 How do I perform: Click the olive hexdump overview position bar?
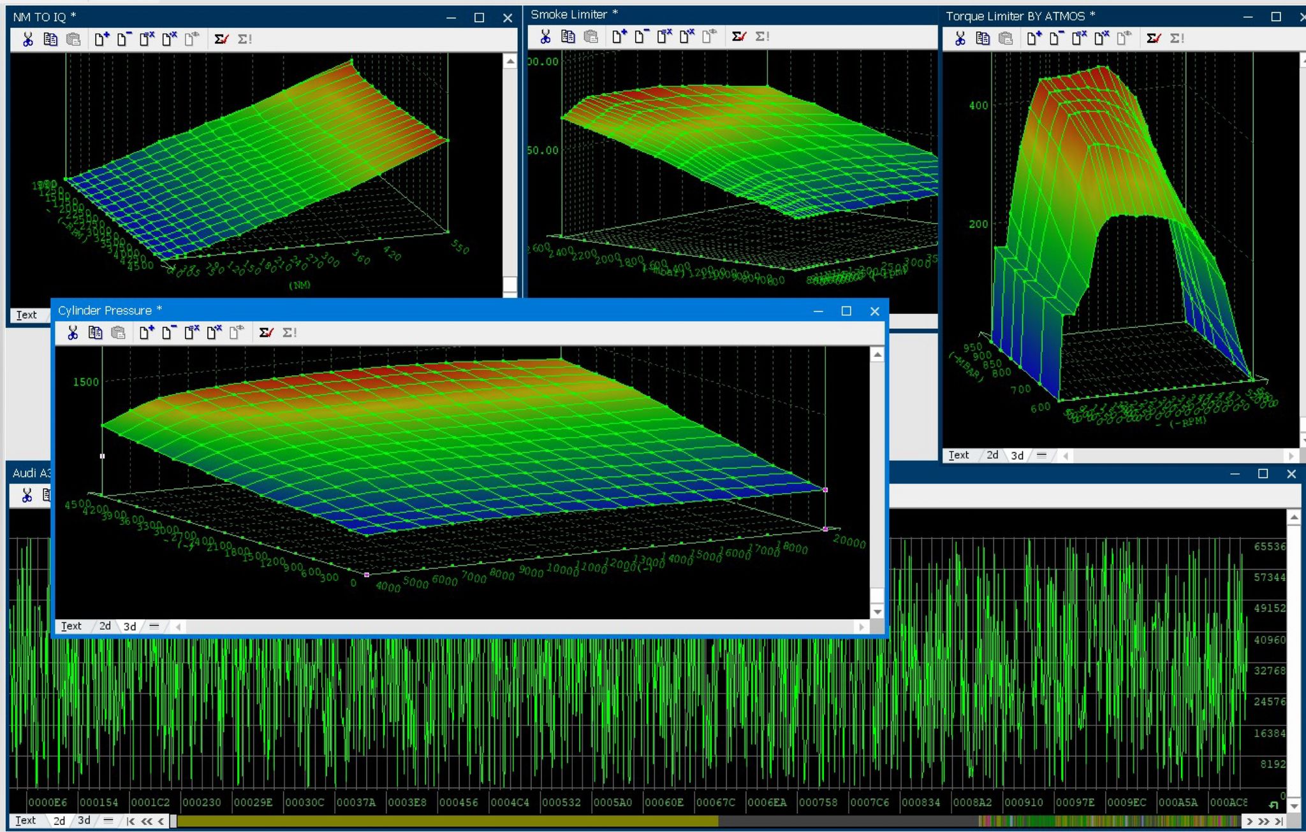[x=446, y=821]
